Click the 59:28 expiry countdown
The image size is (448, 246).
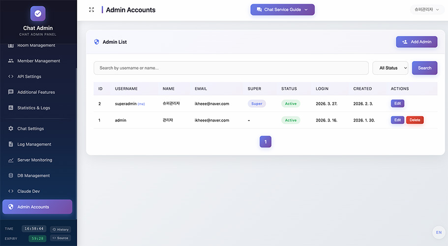click(x=37, y=238)
